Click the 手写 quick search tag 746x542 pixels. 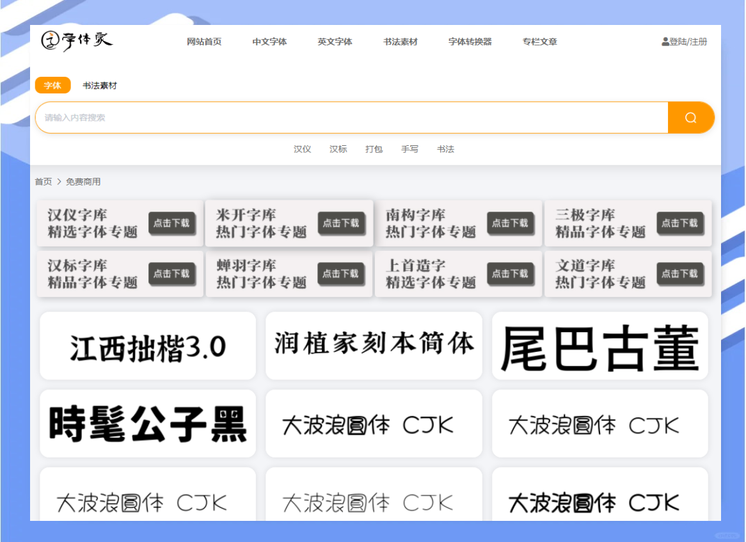(409, 149)
